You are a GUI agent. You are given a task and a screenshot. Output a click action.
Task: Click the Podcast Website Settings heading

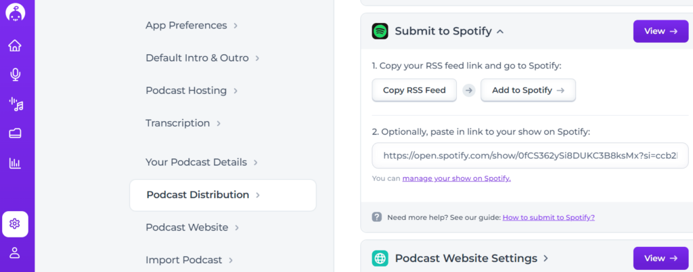pyautogui.click(x=466, y=258)
